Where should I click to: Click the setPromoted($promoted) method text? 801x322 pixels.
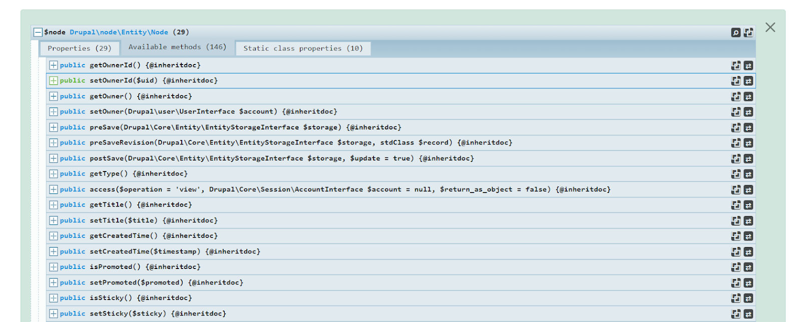pyautogui.click(x=137, y=282)
